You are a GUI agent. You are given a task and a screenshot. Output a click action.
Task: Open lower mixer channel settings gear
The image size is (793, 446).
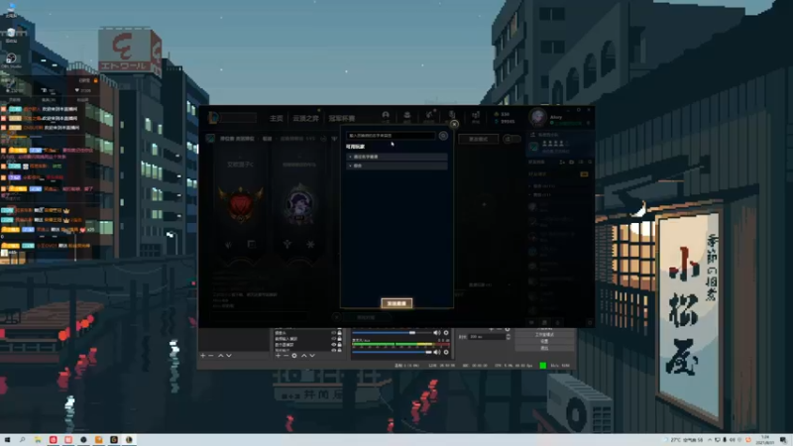point(446,352)
